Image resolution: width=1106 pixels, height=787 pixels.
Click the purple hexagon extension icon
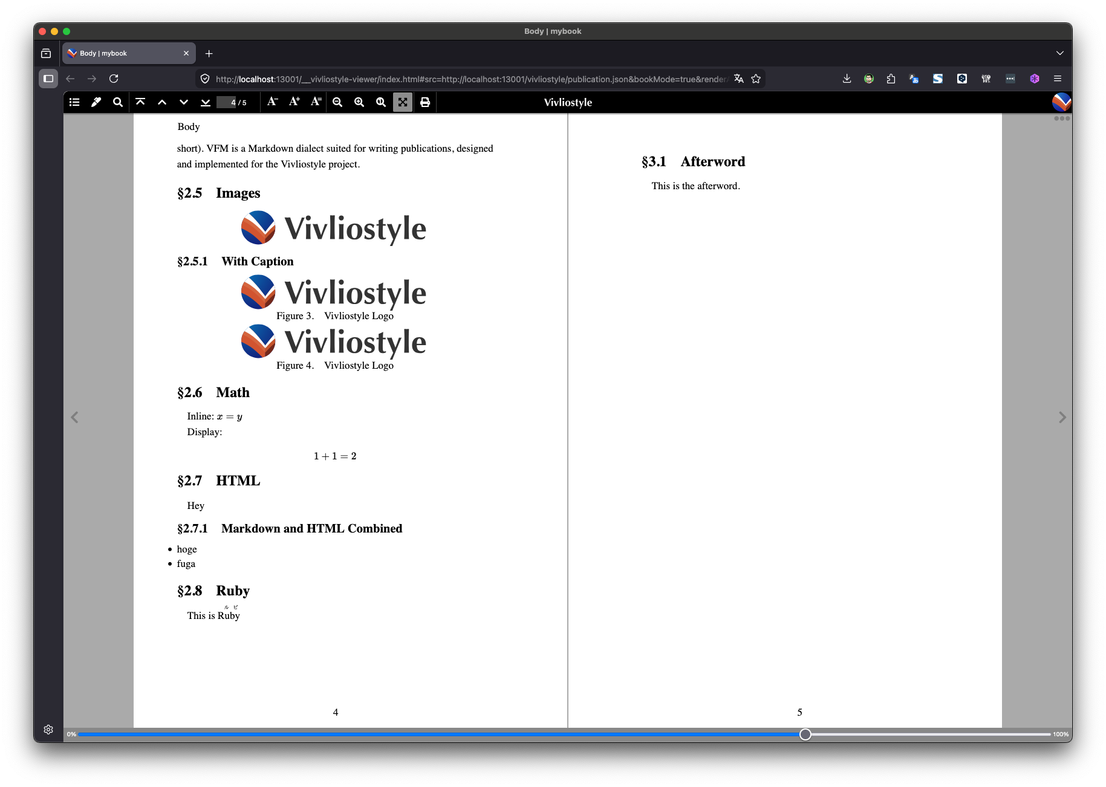[1035, 79]
